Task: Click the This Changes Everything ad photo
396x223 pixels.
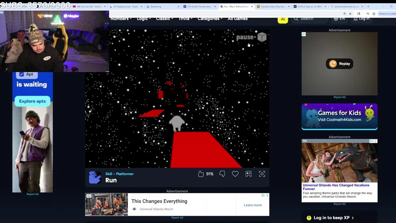Action: pyautogui.click(x=106, y=204)
